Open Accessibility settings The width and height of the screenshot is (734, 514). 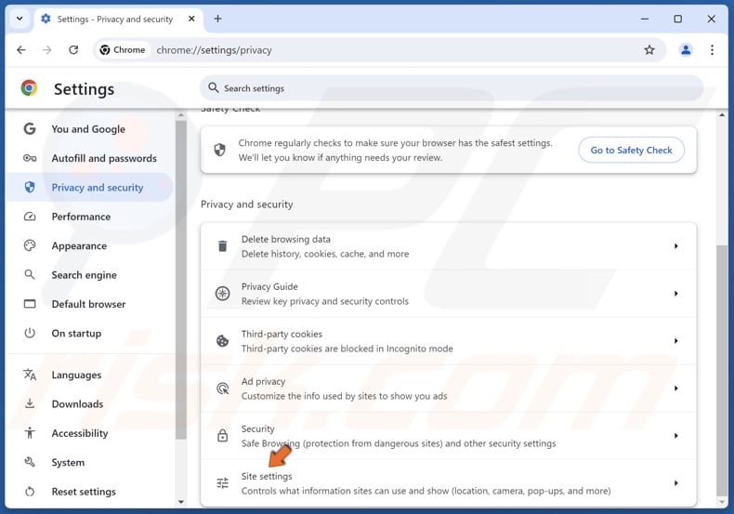90,433
